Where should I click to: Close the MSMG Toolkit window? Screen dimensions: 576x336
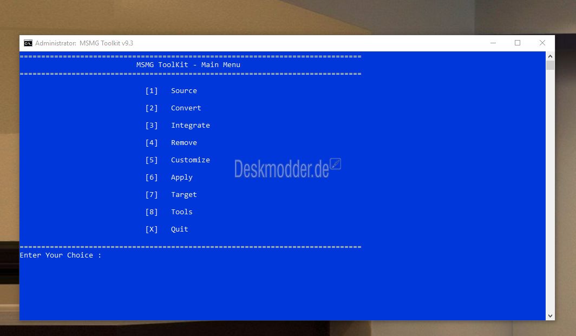(x=542, y=43)
